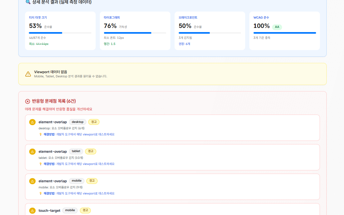Viewport: 344px width, 215px height.
Task: Click 권장: 6개 text
Action: tap(184, 44)
